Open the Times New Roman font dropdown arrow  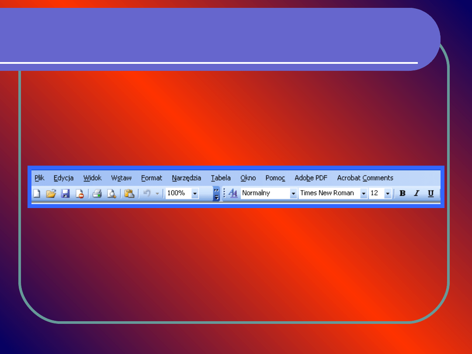[364, 194]
